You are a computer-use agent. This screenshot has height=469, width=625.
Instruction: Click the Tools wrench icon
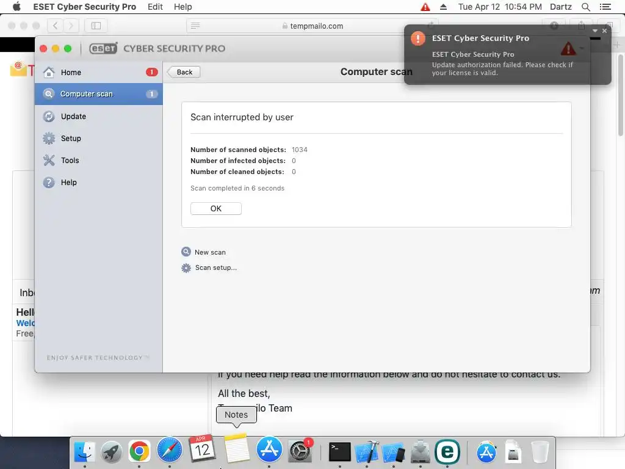click(49, 161)
